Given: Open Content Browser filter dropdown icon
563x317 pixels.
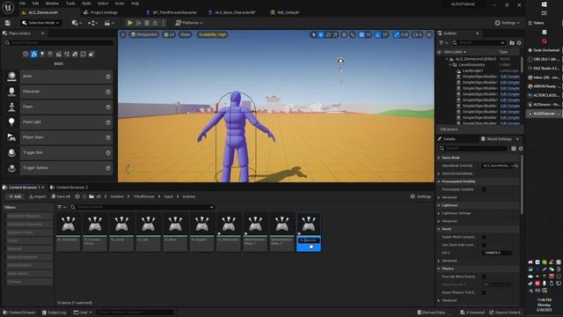Looking at the screenshot, I should pos(62,207).
